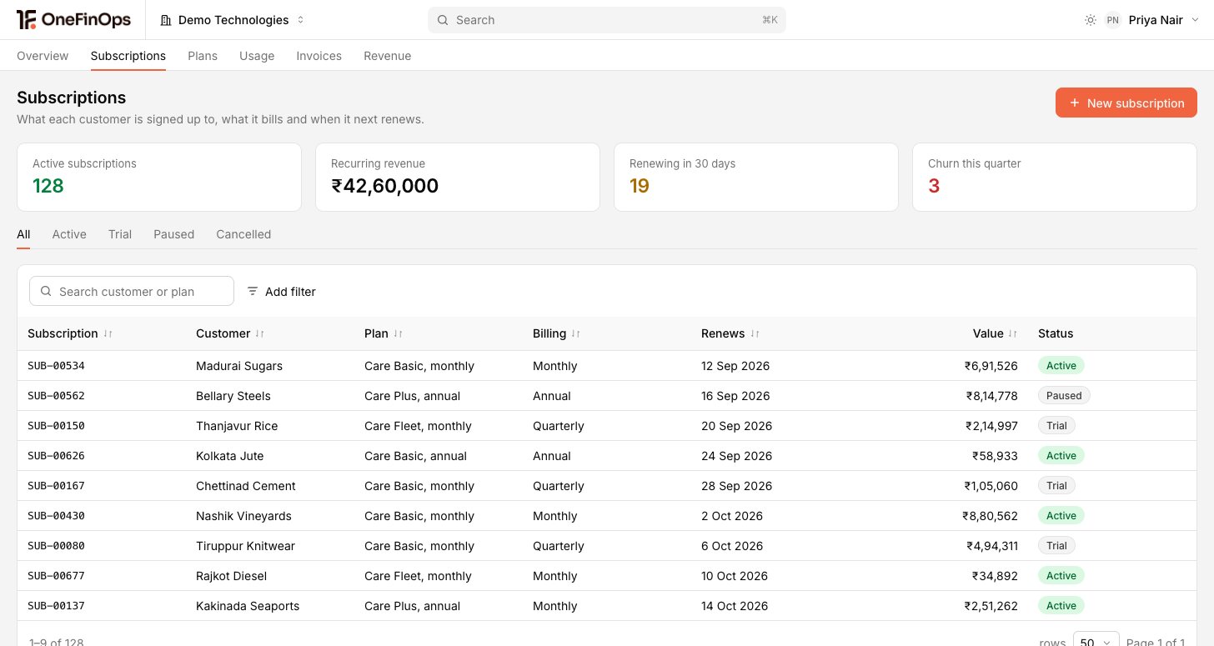
Task: Open the Recurring revenue card
Action: pyautogui.click(x=458, y=177)
